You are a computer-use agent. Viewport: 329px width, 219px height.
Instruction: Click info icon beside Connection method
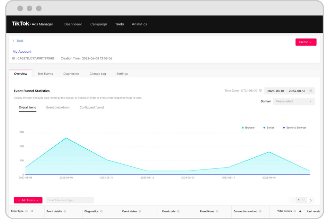click(x=260, y=211)
